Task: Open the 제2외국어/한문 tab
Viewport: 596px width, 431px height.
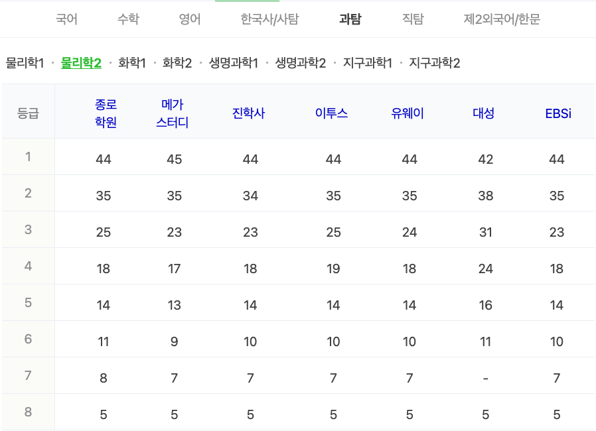Action: coord(503,20)
